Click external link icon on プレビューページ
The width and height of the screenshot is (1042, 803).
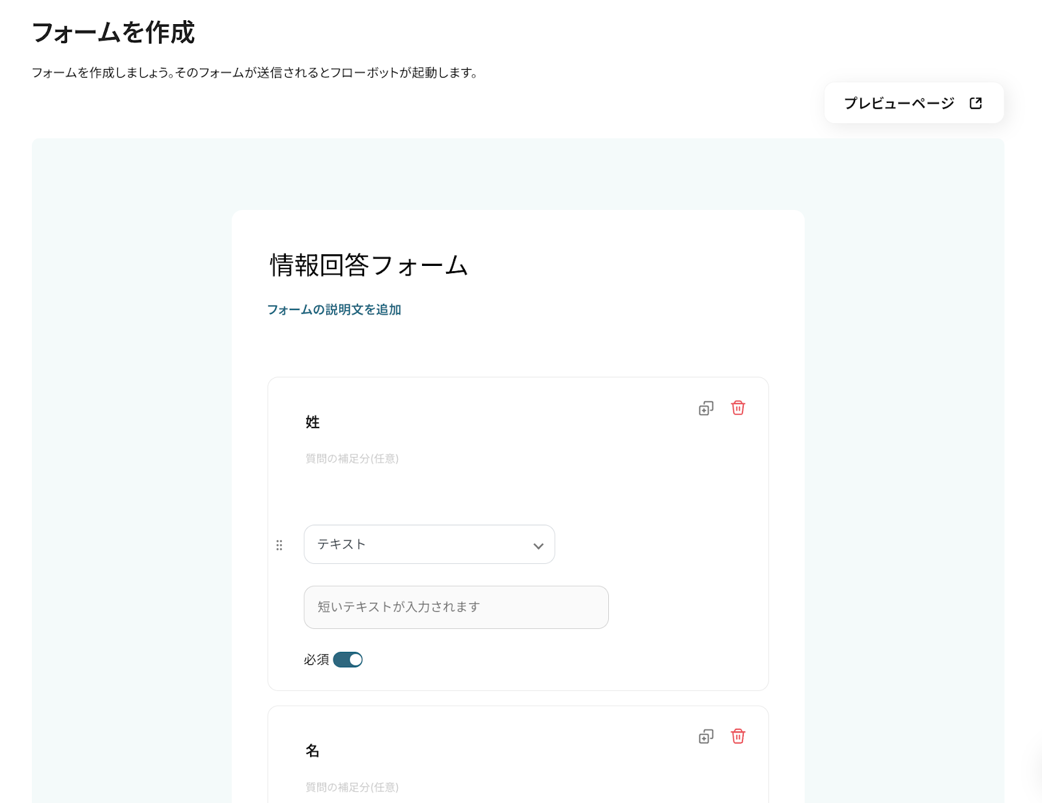976,103
